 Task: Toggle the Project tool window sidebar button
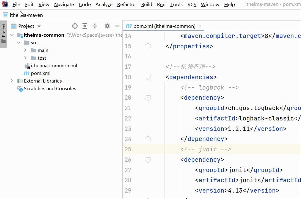tap(4, 34)
